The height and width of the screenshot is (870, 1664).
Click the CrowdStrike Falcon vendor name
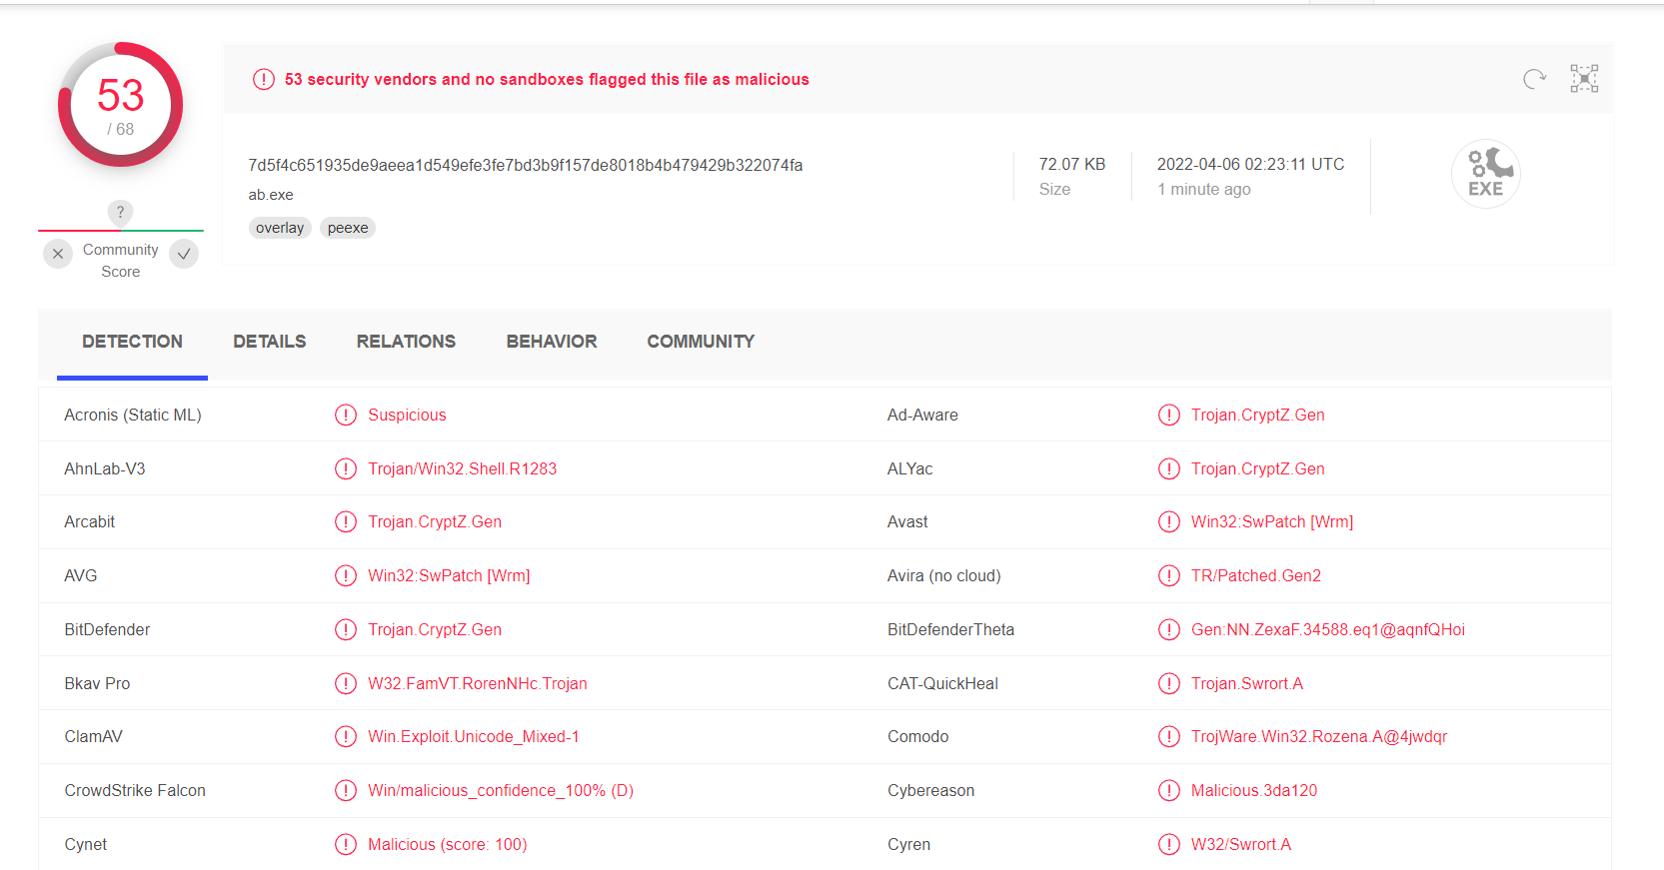pos(135,790)
